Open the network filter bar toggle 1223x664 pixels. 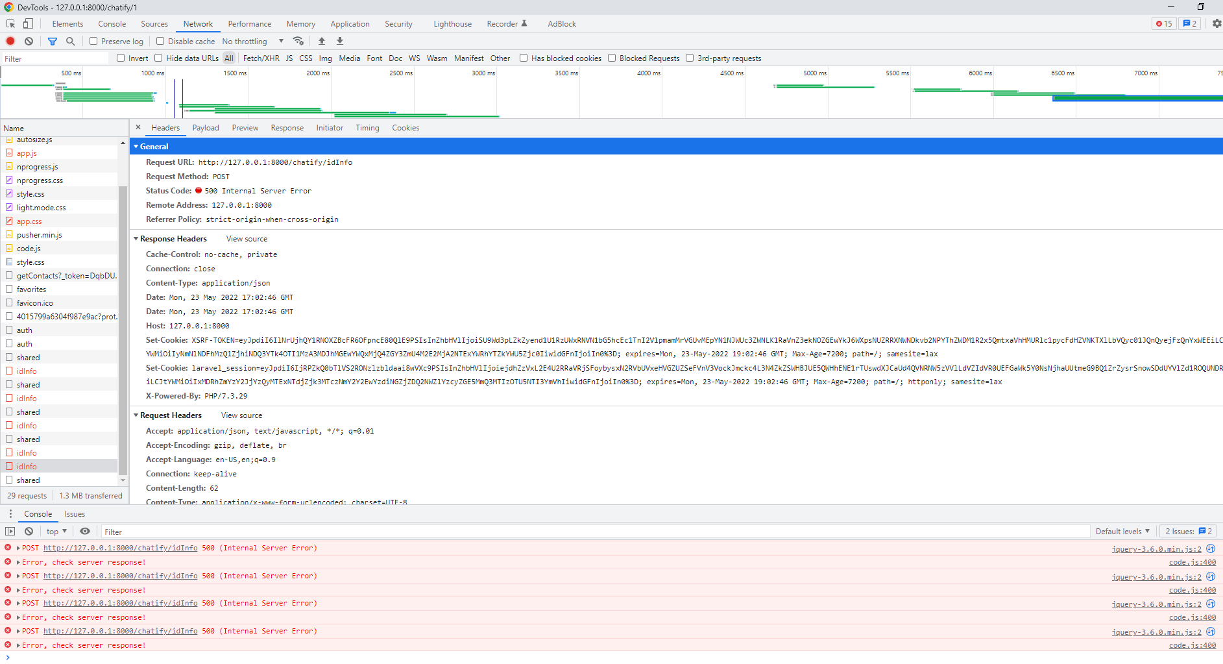point(53,41)
